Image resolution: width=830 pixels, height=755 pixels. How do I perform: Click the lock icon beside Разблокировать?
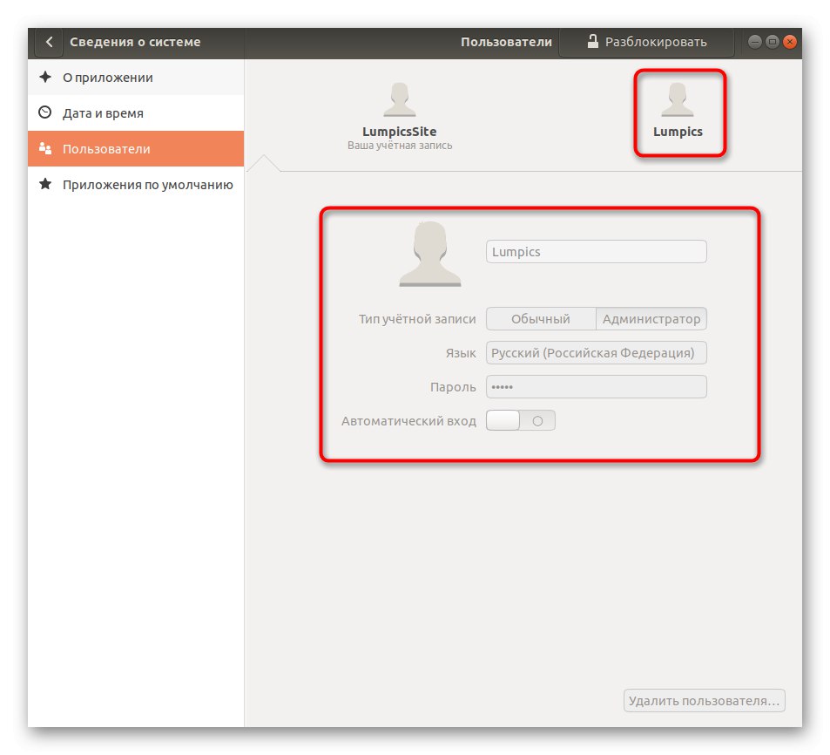[592, 41]
